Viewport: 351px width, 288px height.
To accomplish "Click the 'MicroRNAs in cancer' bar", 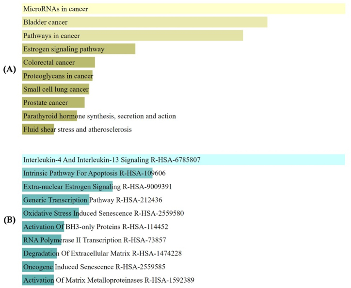I will click(x=184, y=9).
